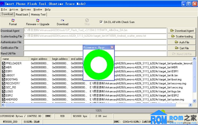The height and width of the screenshot is (125, 198).
Task: Click the Cert File button
Action: coord(182,48)
